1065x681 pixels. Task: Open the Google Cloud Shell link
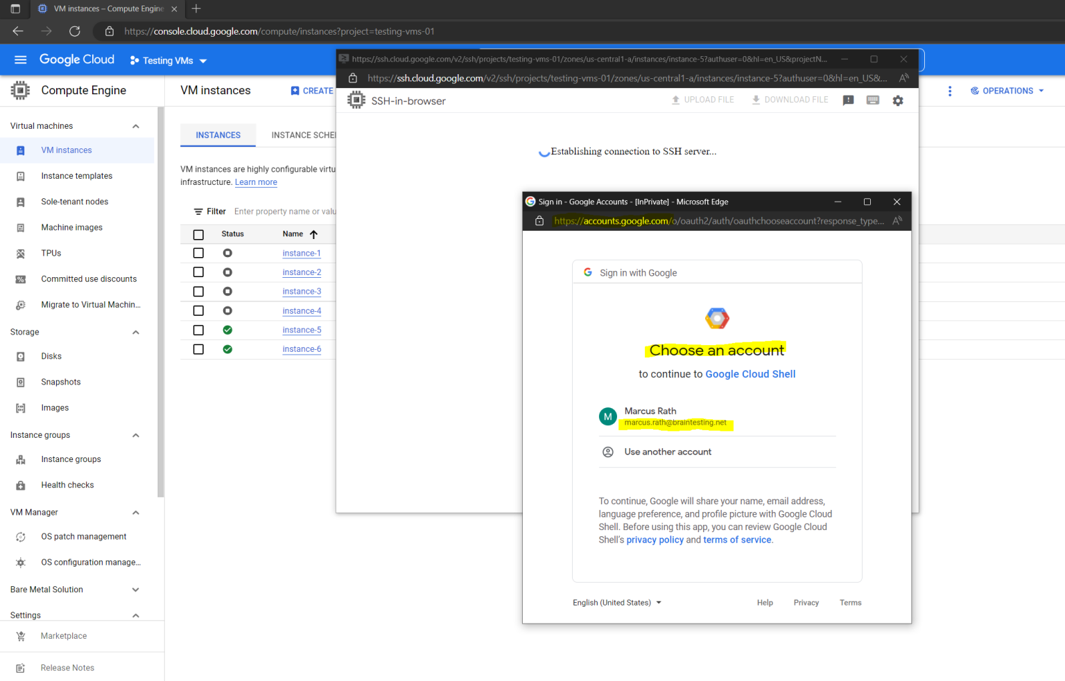pyautogui.click(x=750, y=373)
